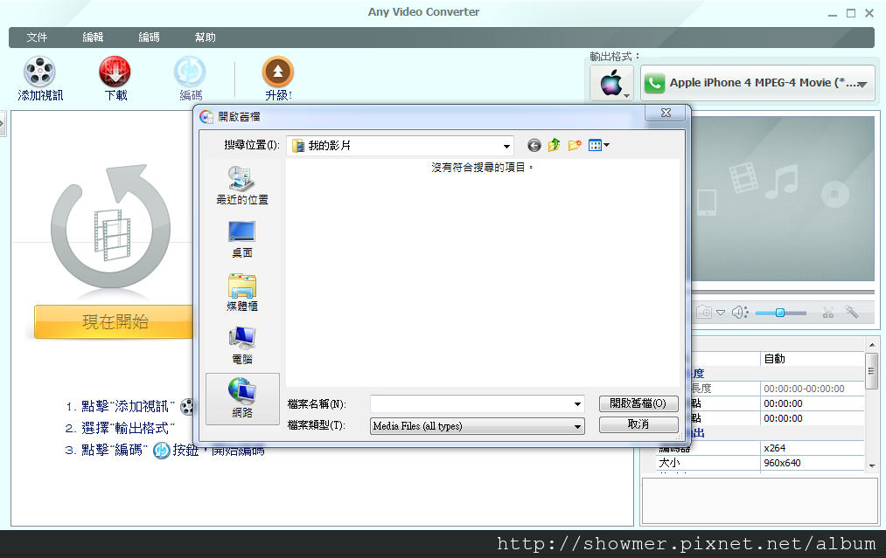Open the view menu icon in dialog

pyautogui.click(x=598, y=146)
